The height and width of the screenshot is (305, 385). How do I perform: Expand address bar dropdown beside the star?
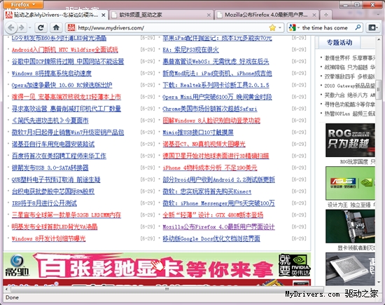pyautogui.click(x=280, y=27)
